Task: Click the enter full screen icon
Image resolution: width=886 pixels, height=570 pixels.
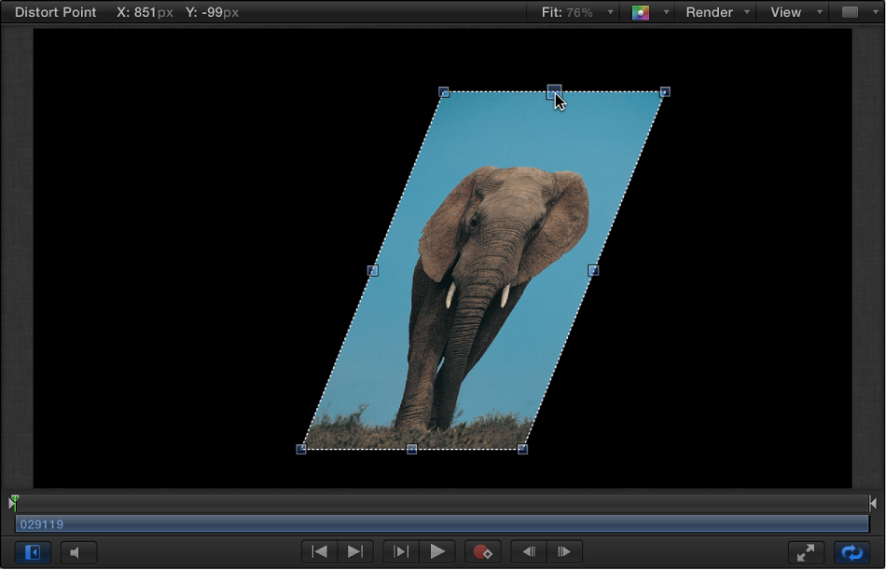Action: pos(807,551)
